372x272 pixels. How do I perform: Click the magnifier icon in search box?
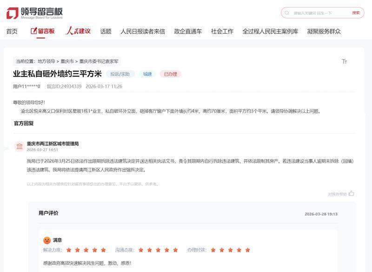click(x=287, y=13)
